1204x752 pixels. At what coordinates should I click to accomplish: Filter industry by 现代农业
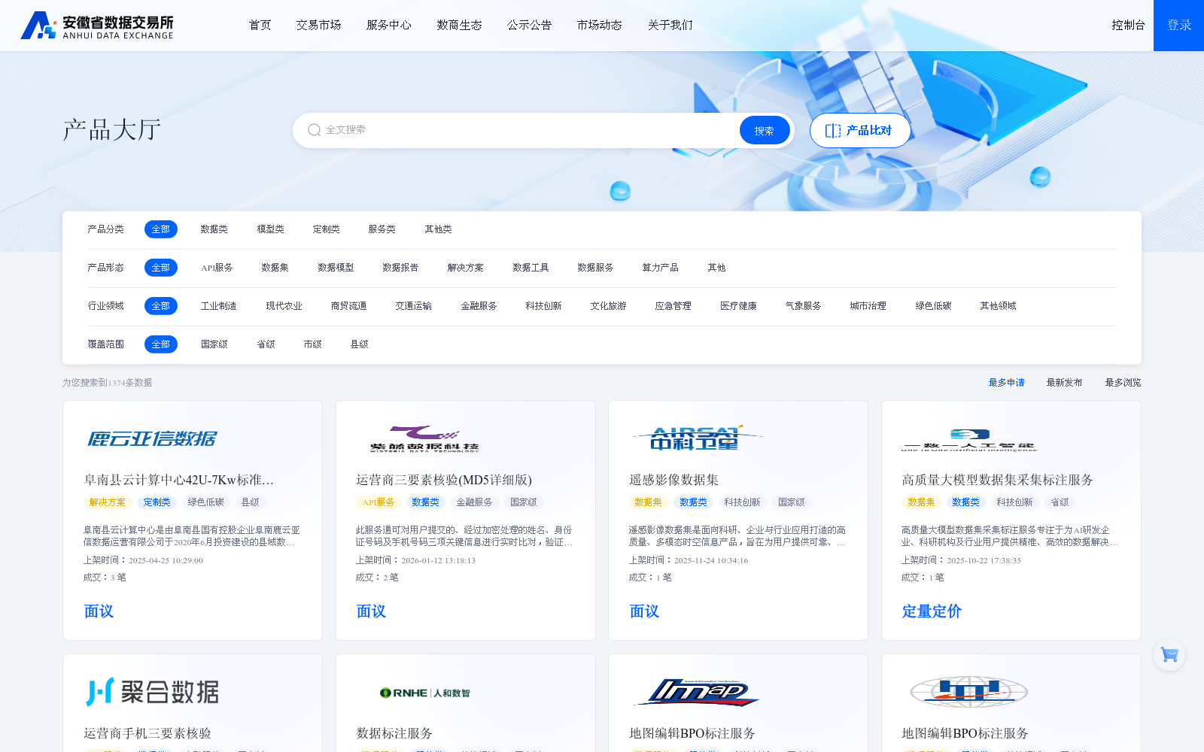(x=284, y=306)
